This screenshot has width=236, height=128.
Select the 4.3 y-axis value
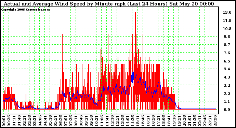(227, 77)
